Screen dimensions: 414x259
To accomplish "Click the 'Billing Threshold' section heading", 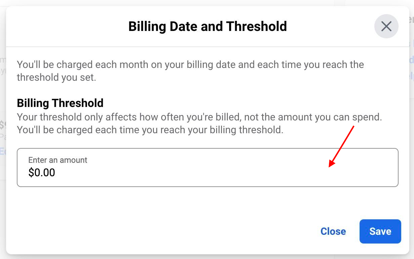I will pos(60,103).
